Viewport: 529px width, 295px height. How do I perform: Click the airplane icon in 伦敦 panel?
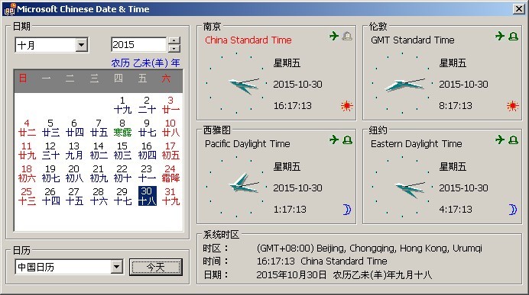pyautogui.click(x=500, y=36)
